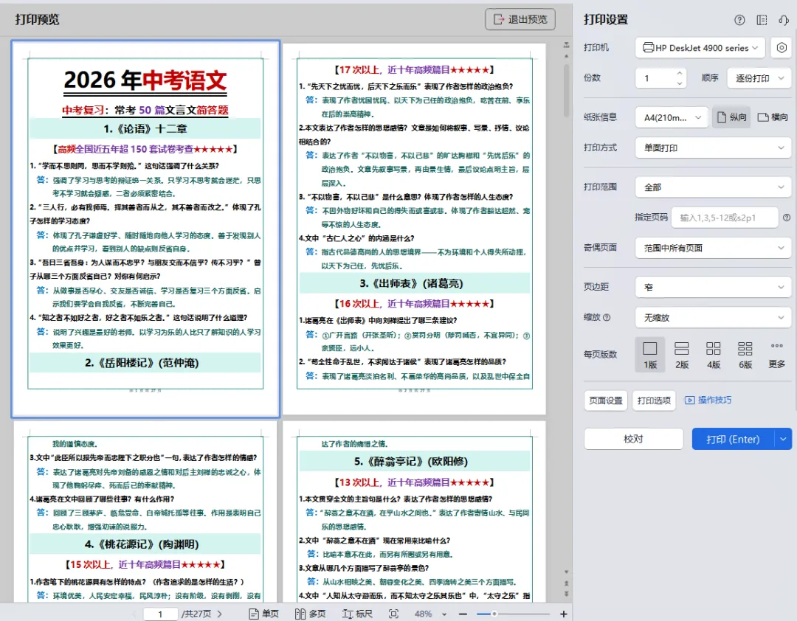Open printer properties via gear icon
The image size is (797, 621).
[x=782, y=47]
